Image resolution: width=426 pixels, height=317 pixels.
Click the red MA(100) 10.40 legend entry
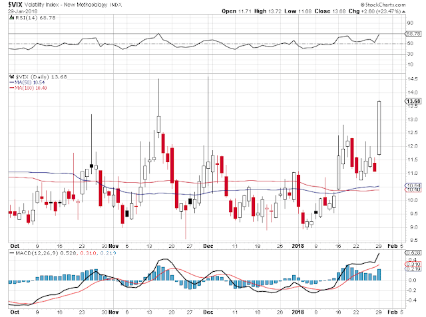pos(28,88)
